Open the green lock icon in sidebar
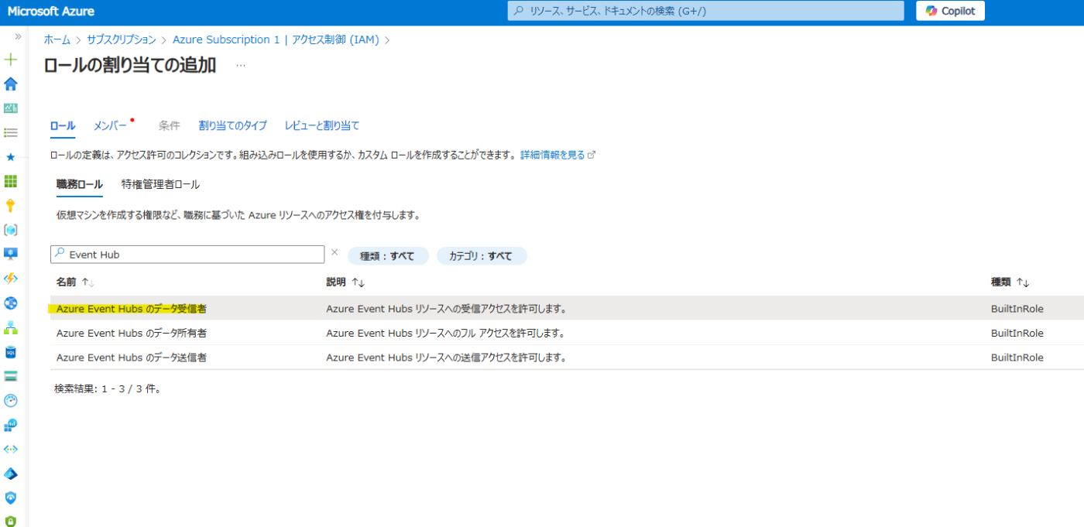 (x=11, y=521)
